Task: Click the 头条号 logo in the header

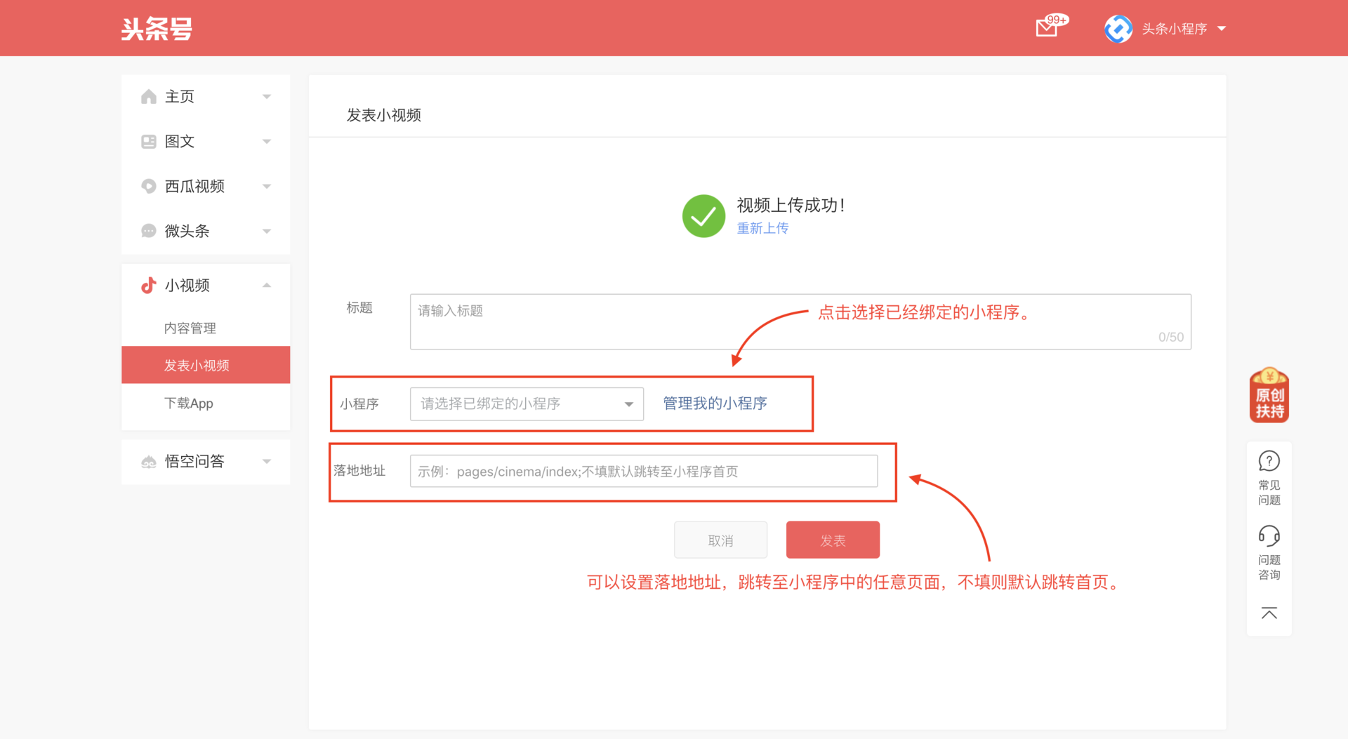Action: tap(157, 29)
